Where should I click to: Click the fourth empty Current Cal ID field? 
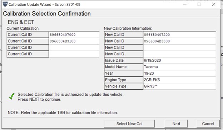point(74,54)
